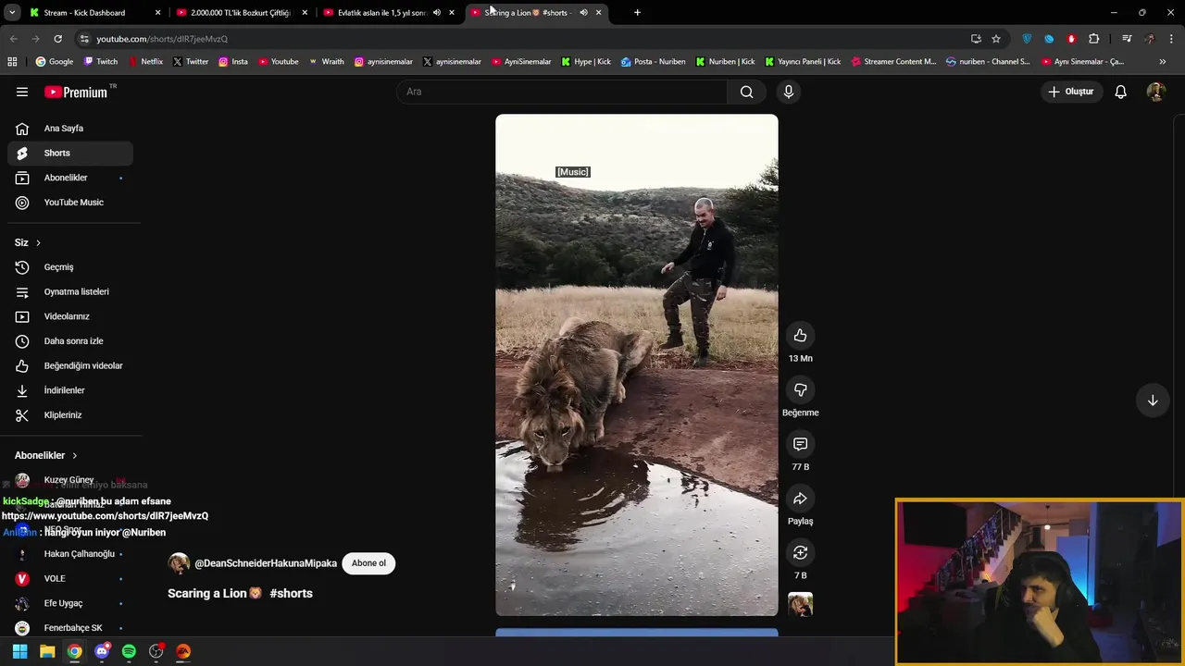The image size is (1185, 666).
Task: Open İndirilenler downloads
Action: click(70, 390)
